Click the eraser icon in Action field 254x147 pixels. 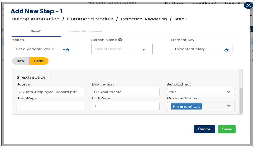67,50
